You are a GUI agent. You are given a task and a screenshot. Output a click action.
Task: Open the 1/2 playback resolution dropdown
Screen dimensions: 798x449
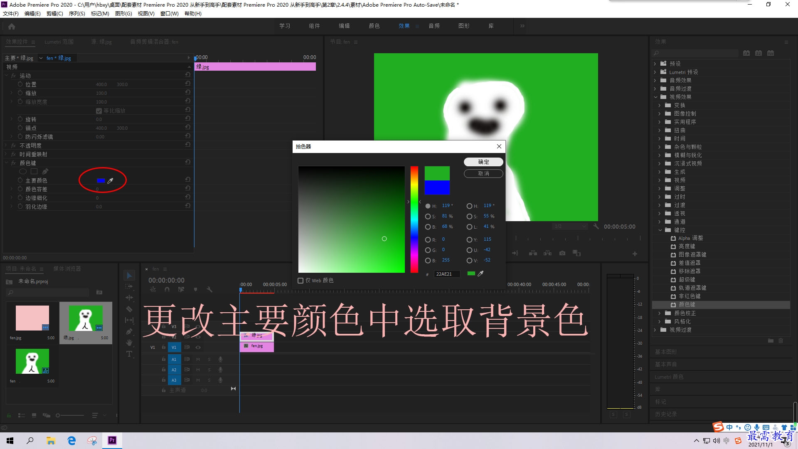(x=570, y=226)
